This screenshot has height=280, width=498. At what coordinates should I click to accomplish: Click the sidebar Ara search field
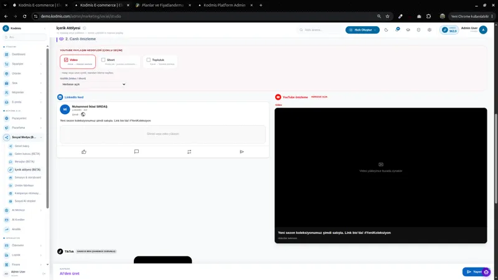pos(25,37)
